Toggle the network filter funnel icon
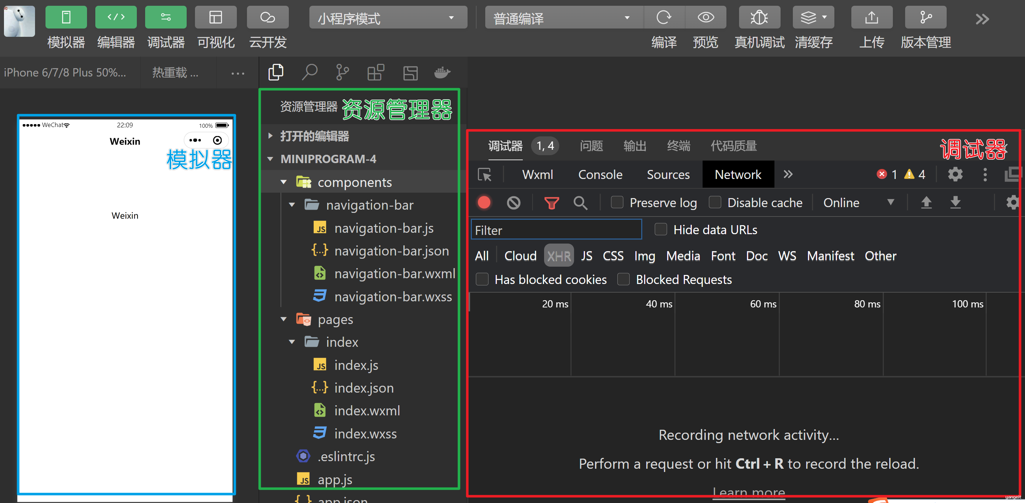This screenshot has width=1025, height=503. tap(552, 203)
